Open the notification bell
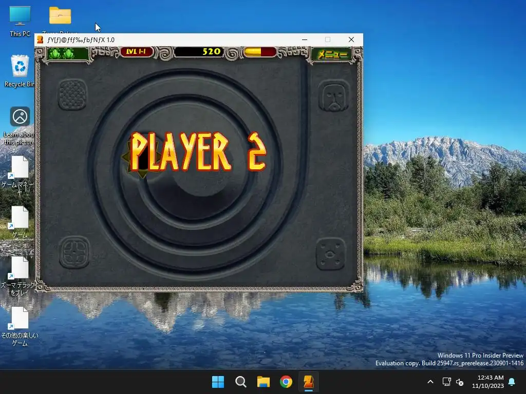 coord(512,382)
